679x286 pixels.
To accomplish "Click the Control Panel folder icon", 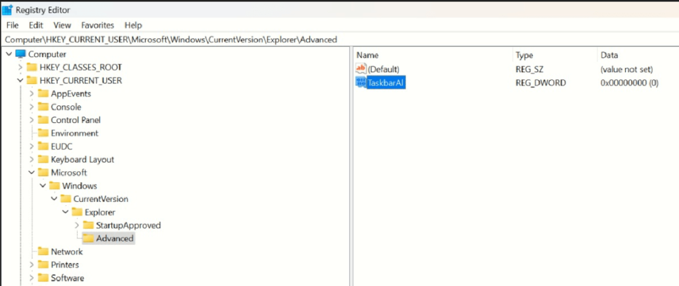I will click(43, 120).
